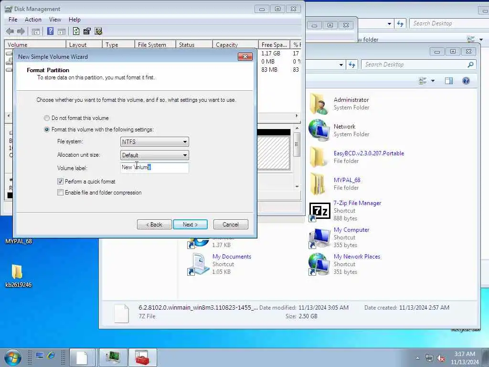
Task: Cancel the New Simple Volume Wizard
Action: pyautogui.click(x=231, y=225)
